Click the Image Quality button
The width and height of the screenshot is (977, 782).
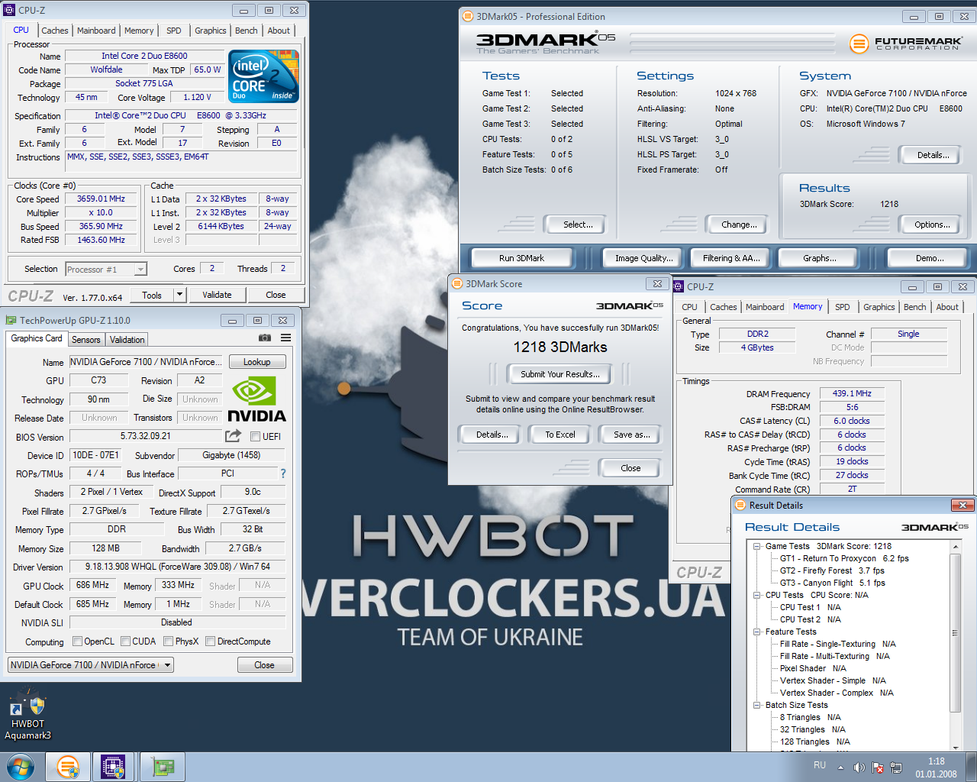(644, 258)
